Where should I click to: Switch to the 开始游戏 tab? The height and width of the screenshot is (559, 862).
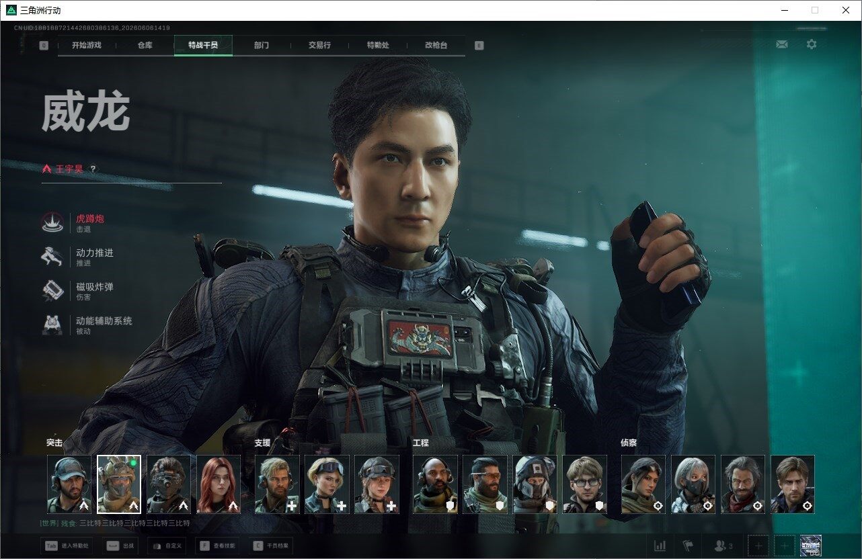[x=87, y=46]
